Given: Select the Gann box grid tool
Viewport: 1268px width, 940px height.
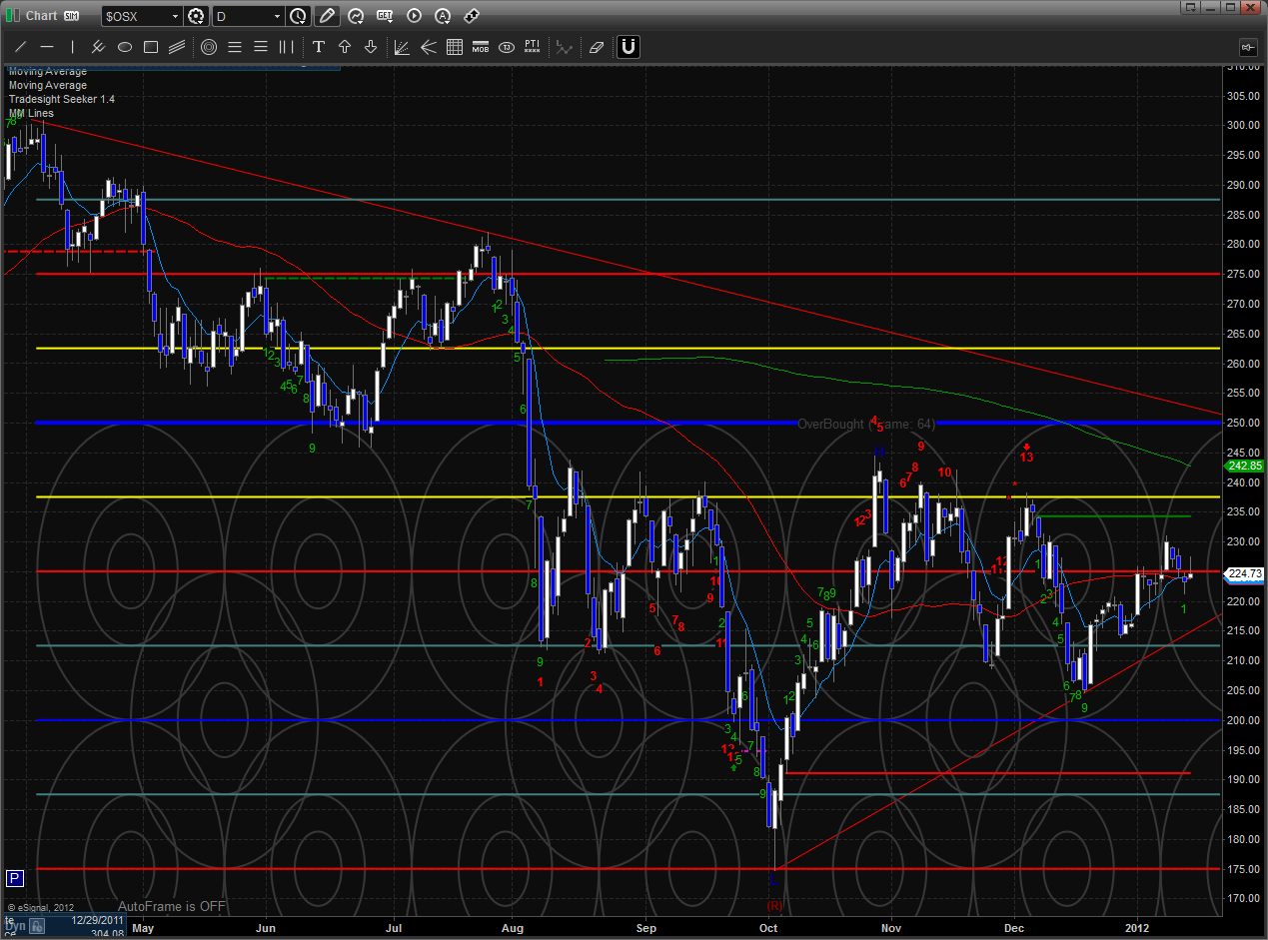Looking at the screenshot, I should point(454,47).
